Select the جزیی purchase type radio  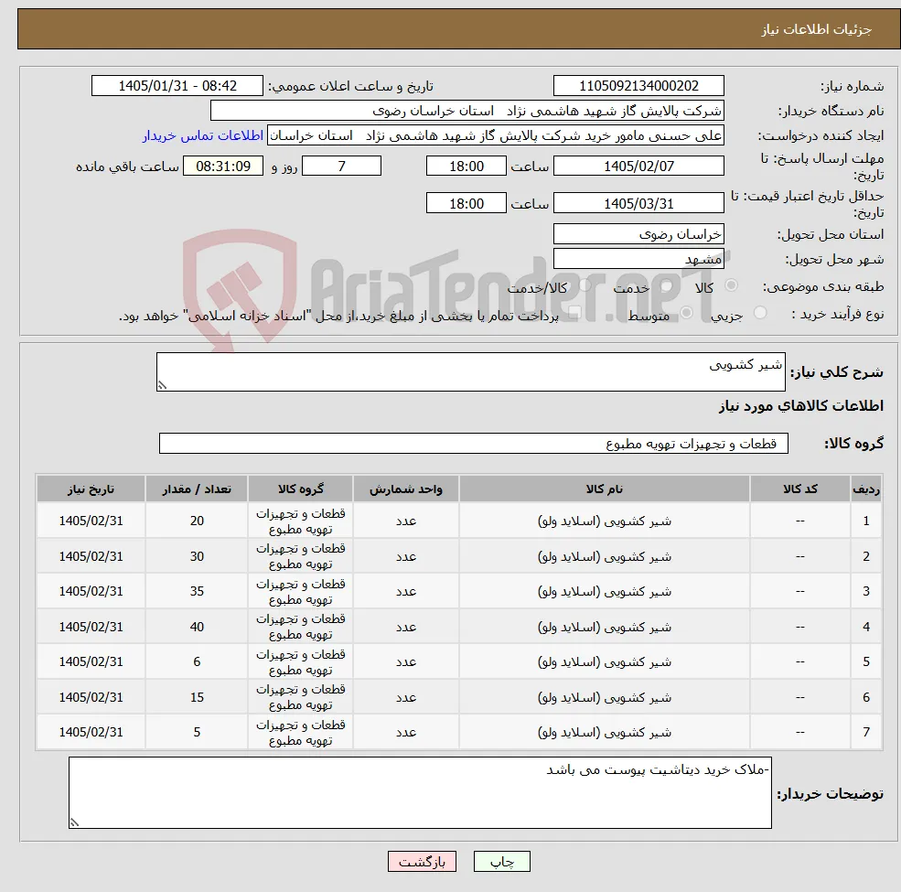(759, 313)
